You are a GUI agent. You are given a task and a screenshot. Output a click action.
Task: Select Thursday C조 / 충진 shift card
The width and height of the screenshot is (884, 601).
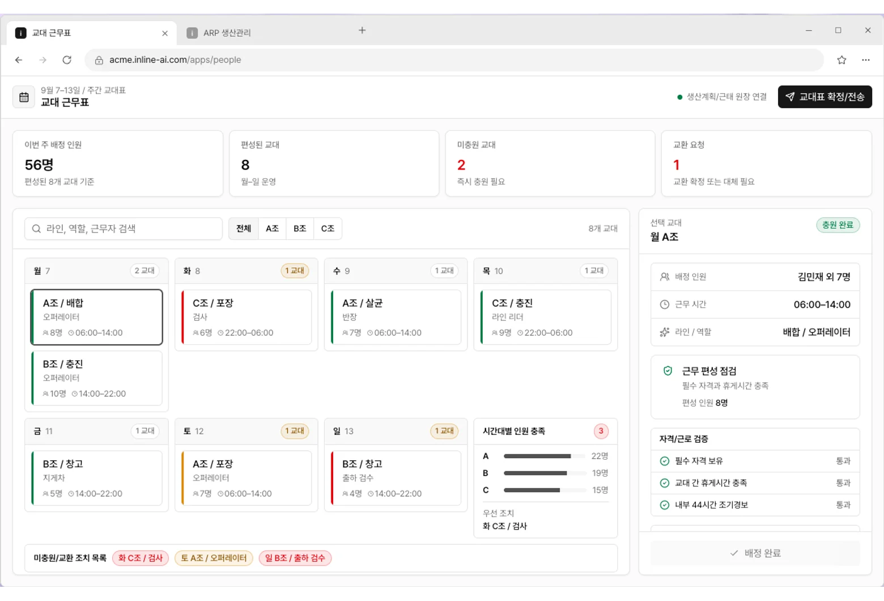[x=546, y=317]
